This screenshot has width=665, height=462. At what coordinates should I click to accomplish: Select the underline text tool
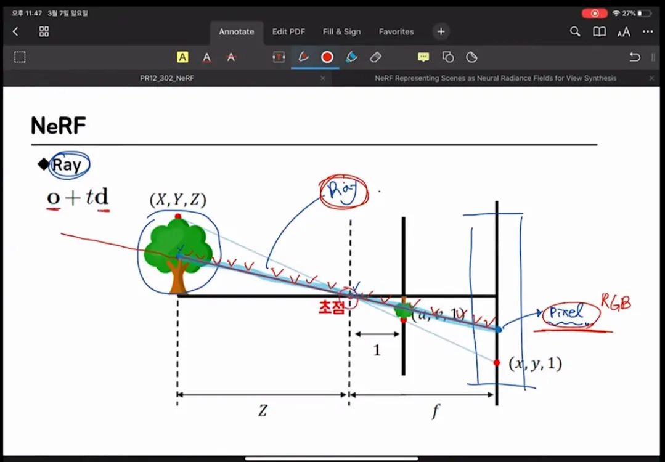click(x=206, y=57)
